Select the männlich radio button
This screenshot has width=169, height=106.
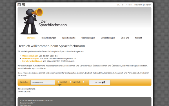point(70,82)
